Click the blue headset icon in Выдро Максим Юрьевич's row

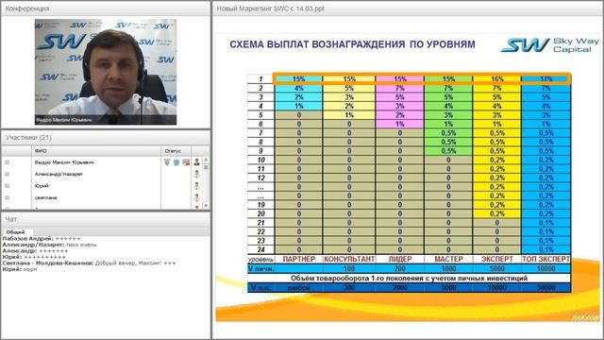(176, 162)
